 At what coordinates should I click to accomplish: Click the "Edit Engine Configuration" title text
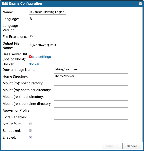pos(22,3)
